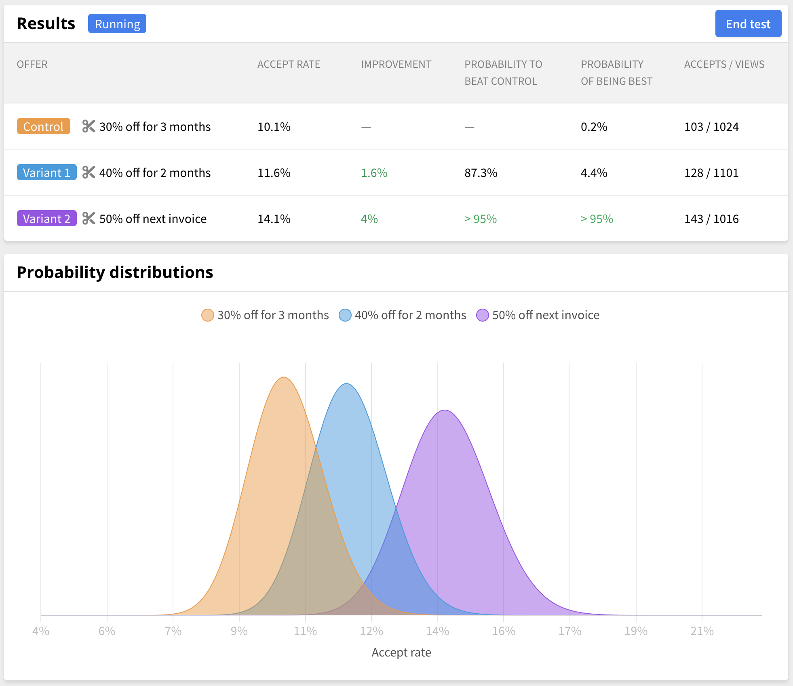Click the blue Variant 1 badge
The image size is (793, 686).
click(x=46, y=173)
